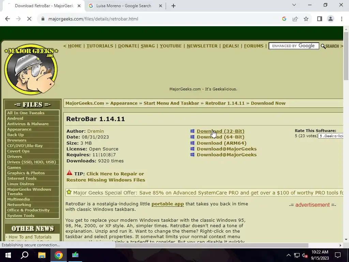Open Android files category
The height and width of the screenshot is (262, 349).
click(15, 118)
